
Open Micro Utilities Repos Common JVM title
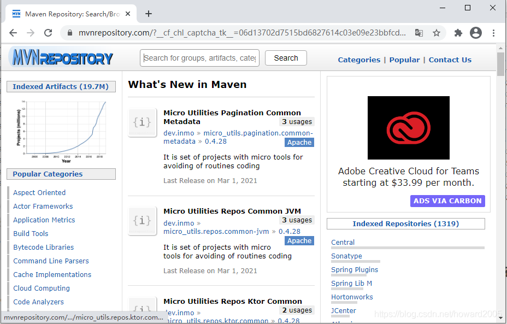coord(232,211)
